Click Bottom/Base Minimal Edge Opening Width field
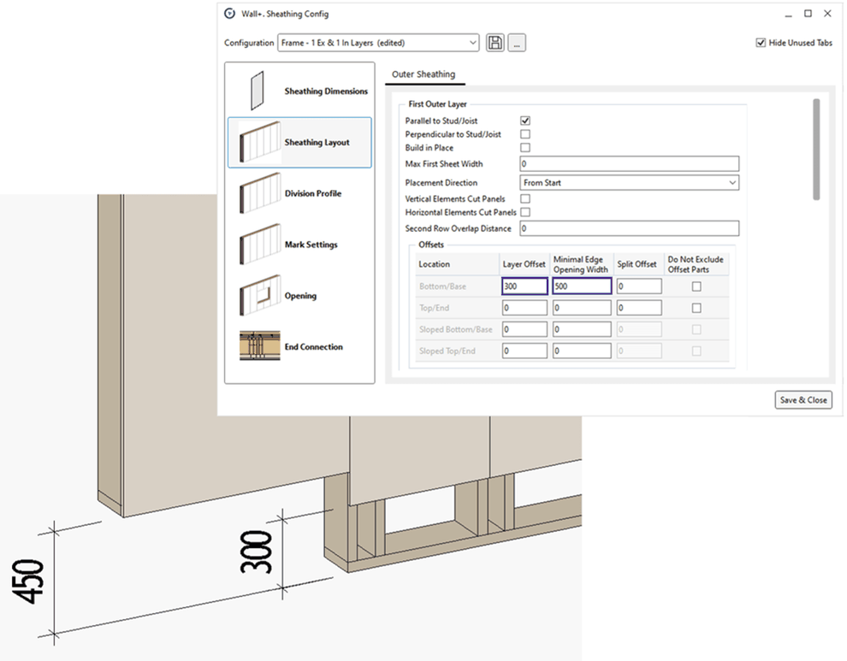The height and width of the screenshot is (661, 847). (x=582, y=286)
